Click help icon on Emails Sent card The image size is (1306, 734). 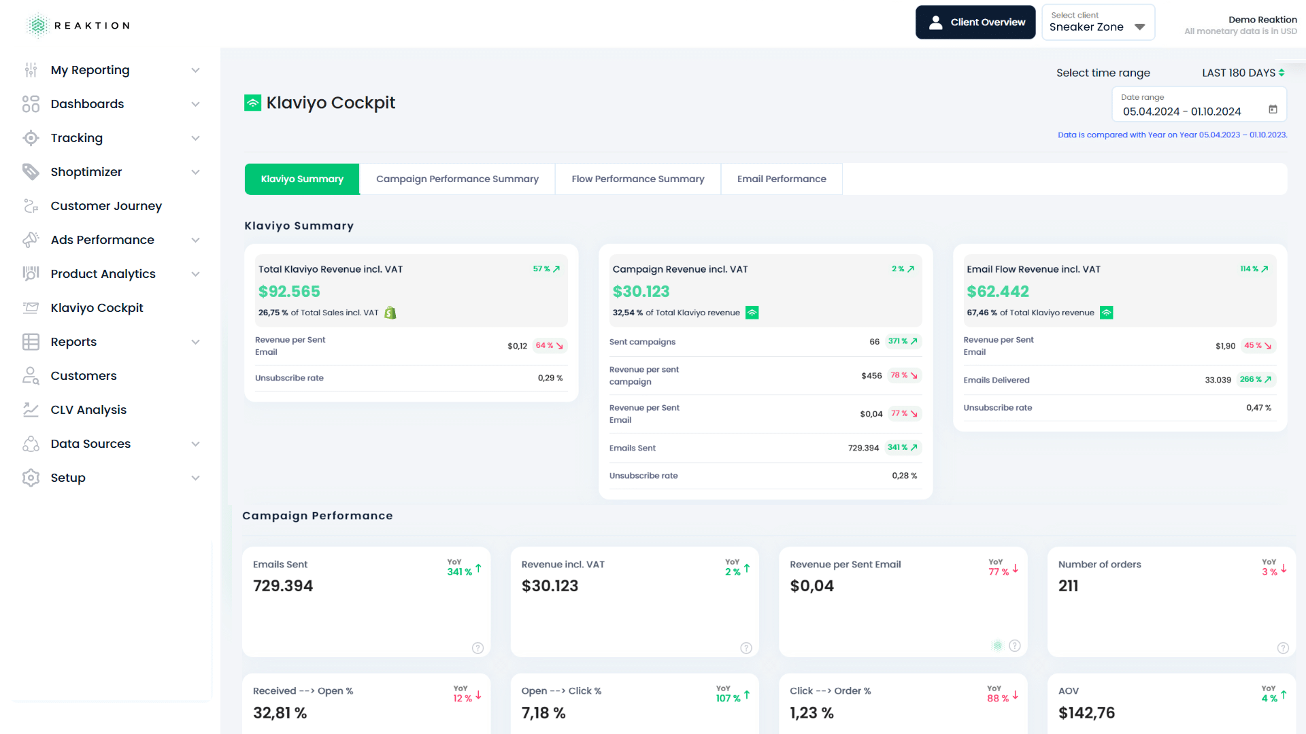[478, 648]
